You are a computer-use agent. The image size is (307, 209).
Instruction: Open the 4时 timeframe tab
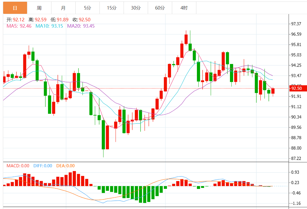[x=184, y=8]
